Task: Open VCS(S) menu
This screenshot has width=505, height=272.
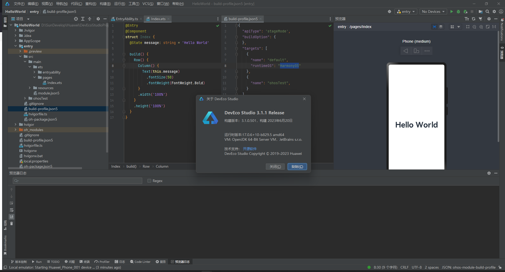Action: coord(148,4)
